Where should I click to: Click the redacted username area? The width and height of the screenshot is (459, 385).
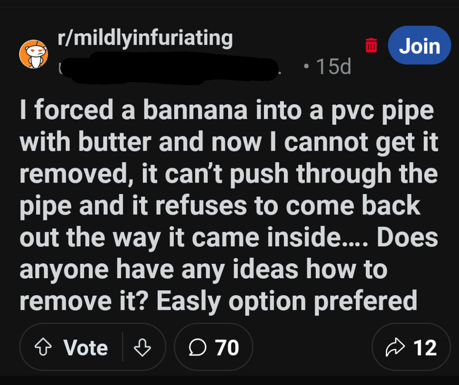click(x=170, y=67)
